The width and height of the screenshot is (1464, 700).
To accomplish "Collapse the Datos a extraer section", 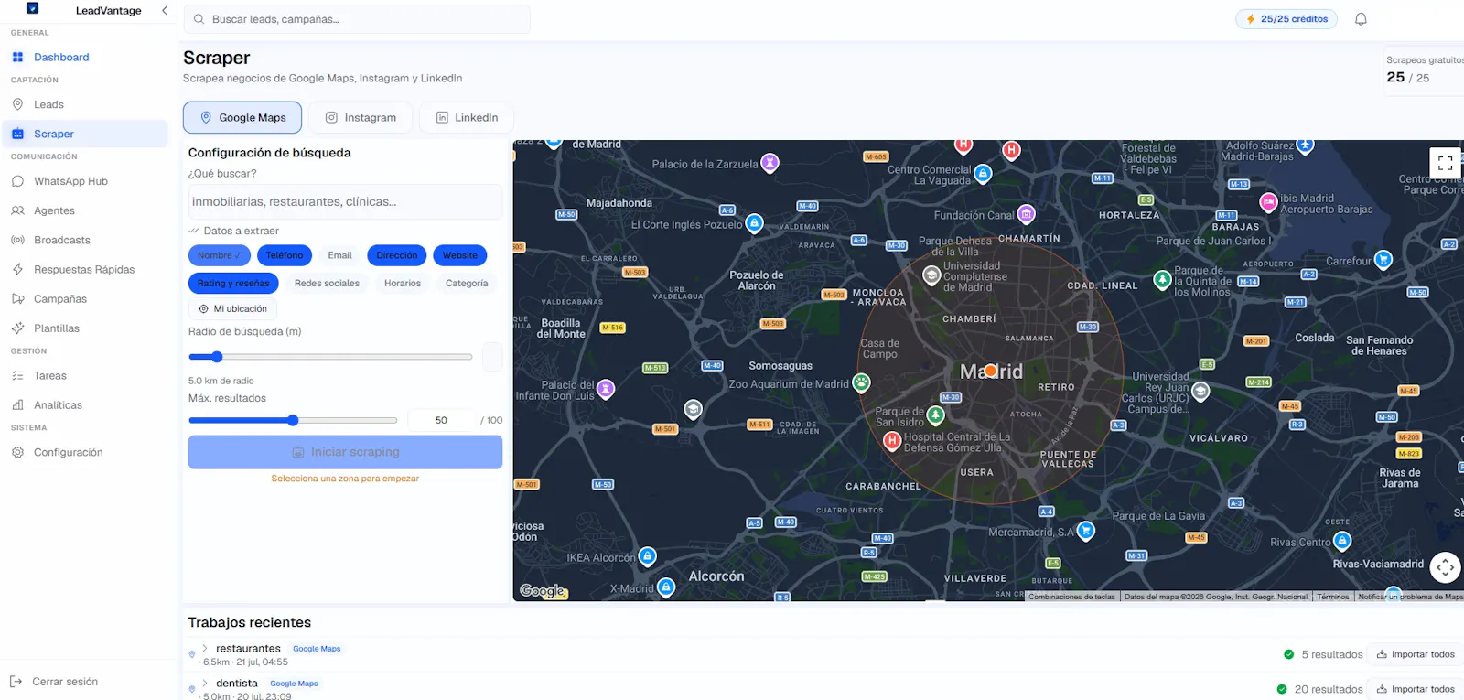I will [233, 231].
